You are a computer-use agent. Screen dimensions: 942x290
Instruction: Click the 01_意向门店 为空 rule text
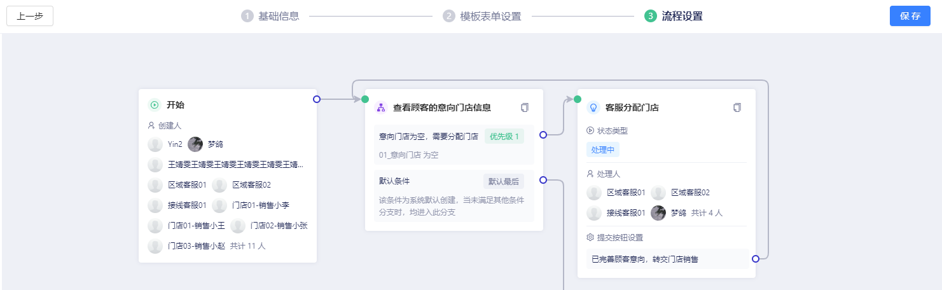point(409,155)
